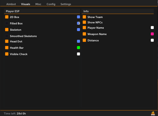Uncheck the Head Dot option

(x=7, y=41)
